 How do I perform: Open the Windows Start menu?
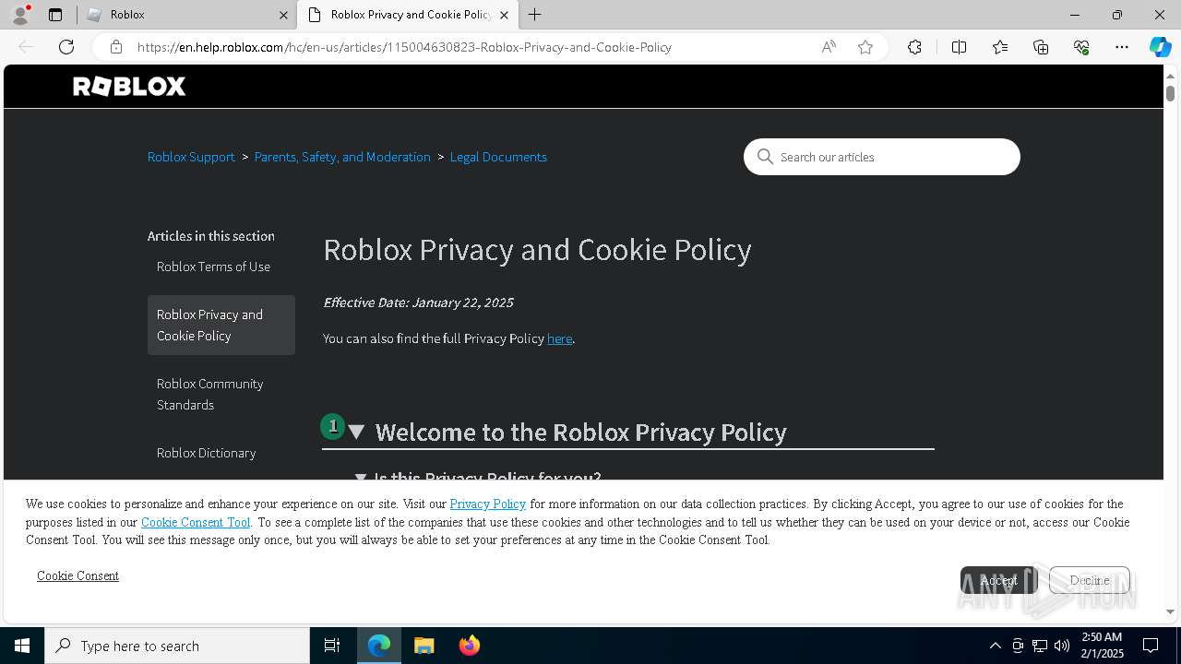click(22, 646)
